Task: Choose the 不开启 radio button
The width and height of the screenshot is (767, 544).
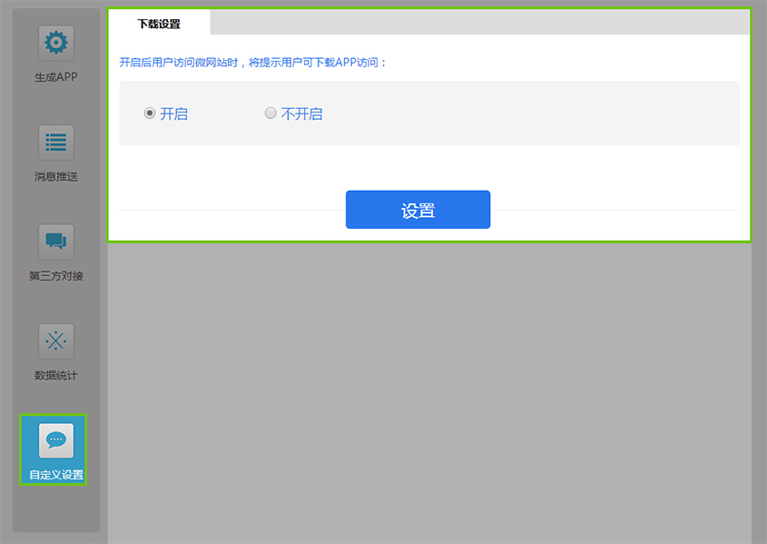Action: pyautogui.click(x=270, y=114)
